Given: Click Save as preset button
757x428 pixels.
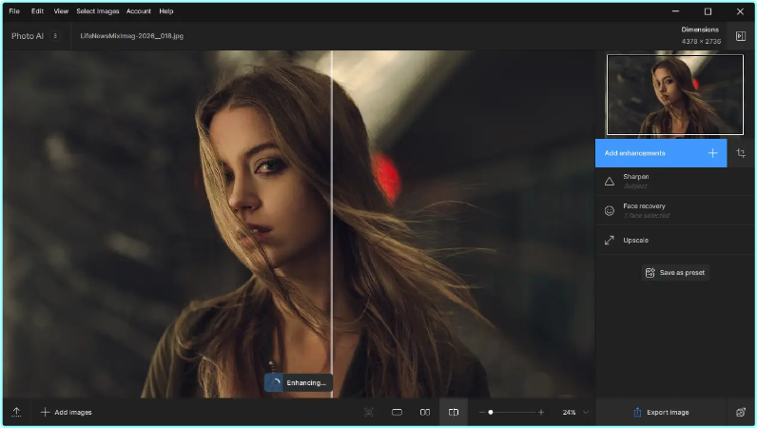Looking at the screenshot, I should (x=675, y=272).
